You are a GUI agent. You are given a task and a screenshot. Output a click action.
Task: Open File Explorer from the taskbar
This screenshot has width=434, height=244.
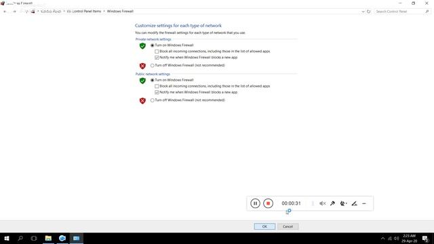coord(48,238)
